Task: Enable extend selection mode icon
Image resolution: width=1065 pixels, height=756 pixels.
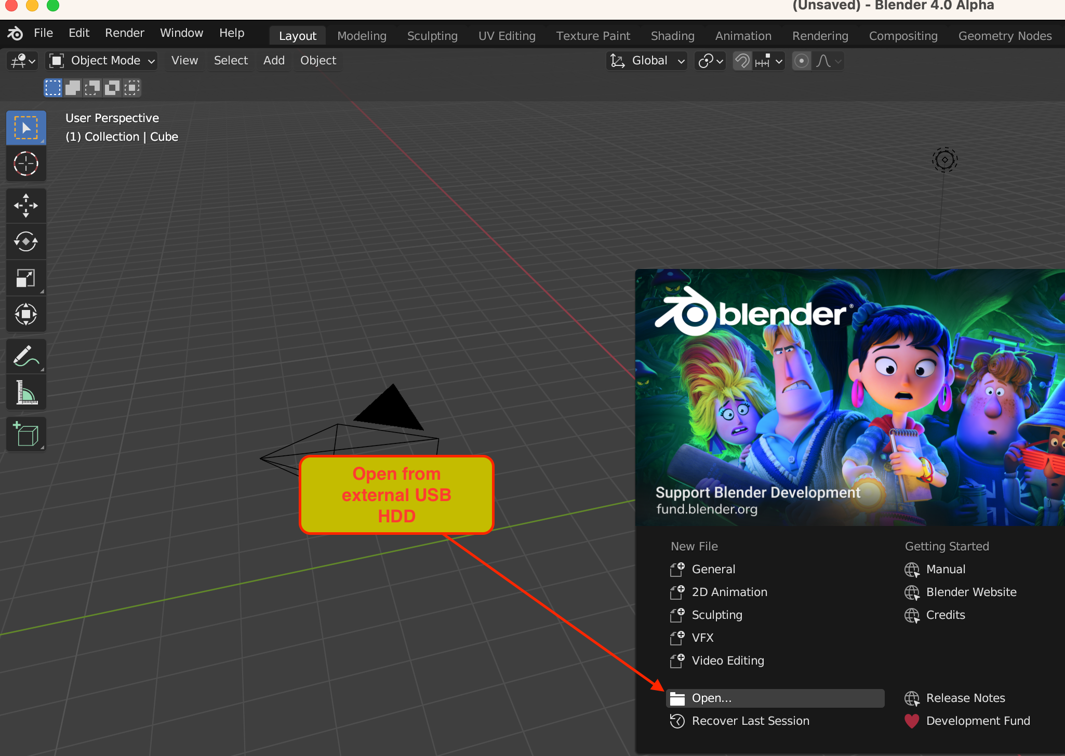Action: click(x=73, y=88)
